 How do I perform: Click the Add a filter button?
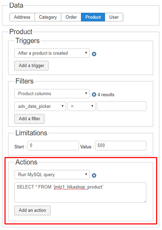tap(29, 119)
